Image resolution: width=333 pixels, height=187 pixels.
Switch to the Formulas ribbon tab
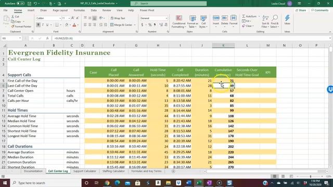click(79, 10)
